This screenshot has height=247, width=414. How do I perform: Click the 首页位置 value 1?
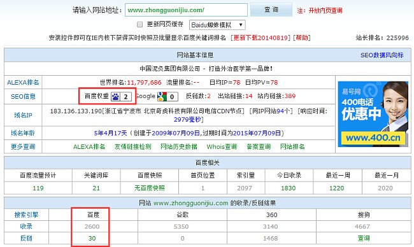point(203,188)
